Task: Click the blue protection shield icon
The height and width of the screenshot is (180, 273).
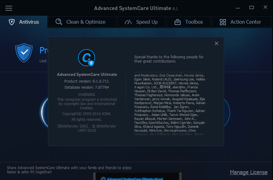Action: (24, 53)
